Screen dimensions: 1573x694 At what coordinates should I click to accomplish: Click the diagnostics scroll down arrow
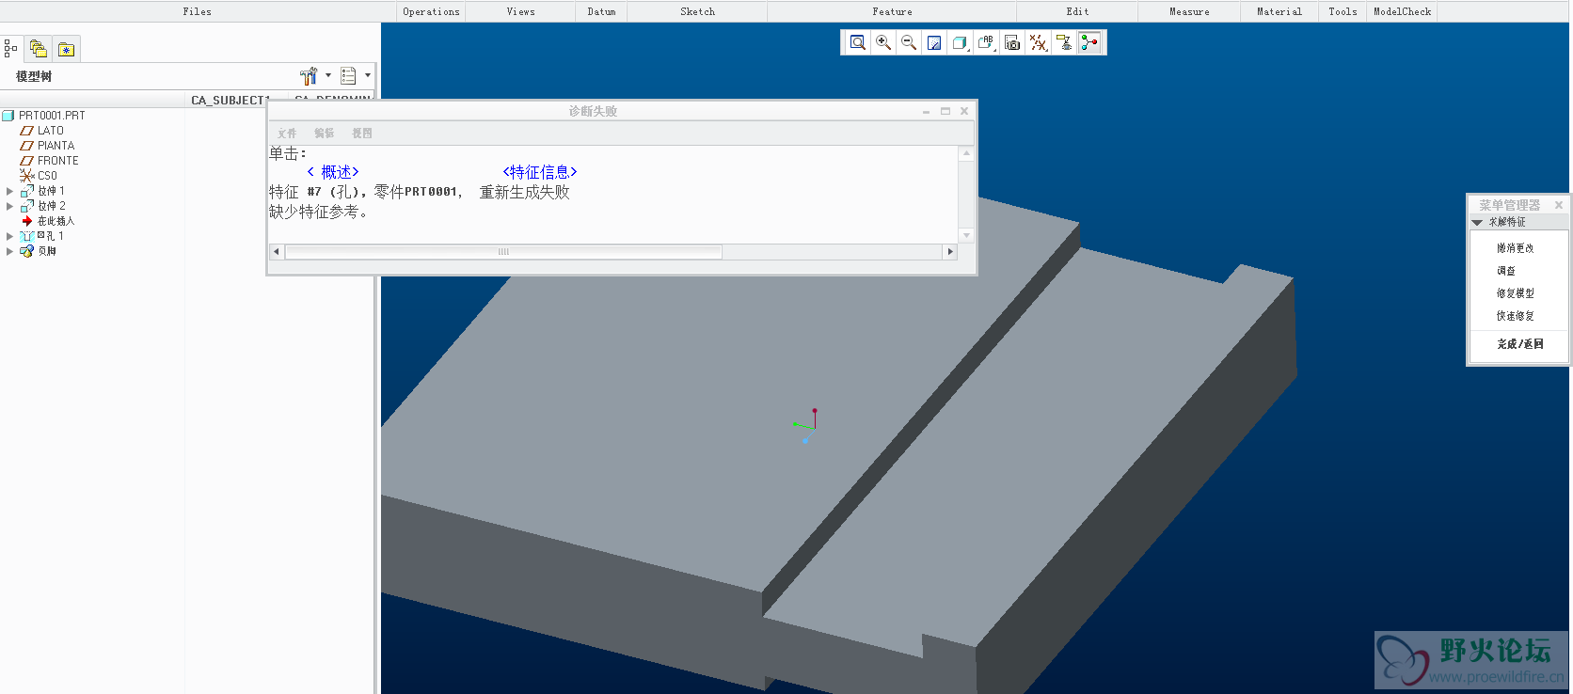click(x=966, y=235)
